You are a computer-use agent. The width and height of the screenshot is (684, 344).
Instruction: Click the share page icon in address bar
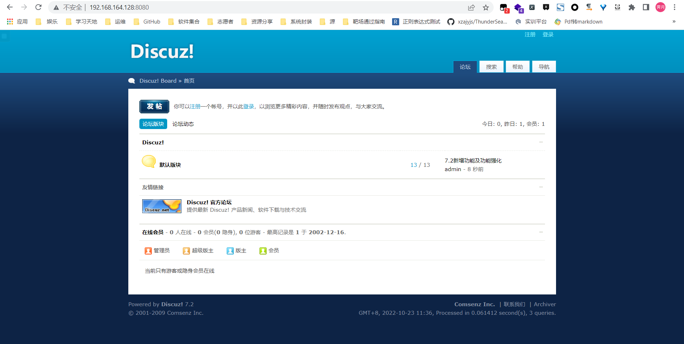point(471,7)
